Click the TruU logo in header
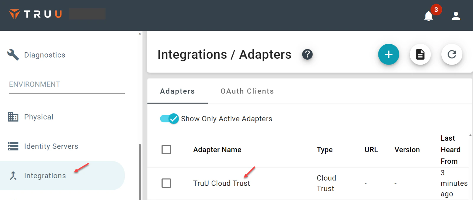Screen dimensions: 473x200 35,14
